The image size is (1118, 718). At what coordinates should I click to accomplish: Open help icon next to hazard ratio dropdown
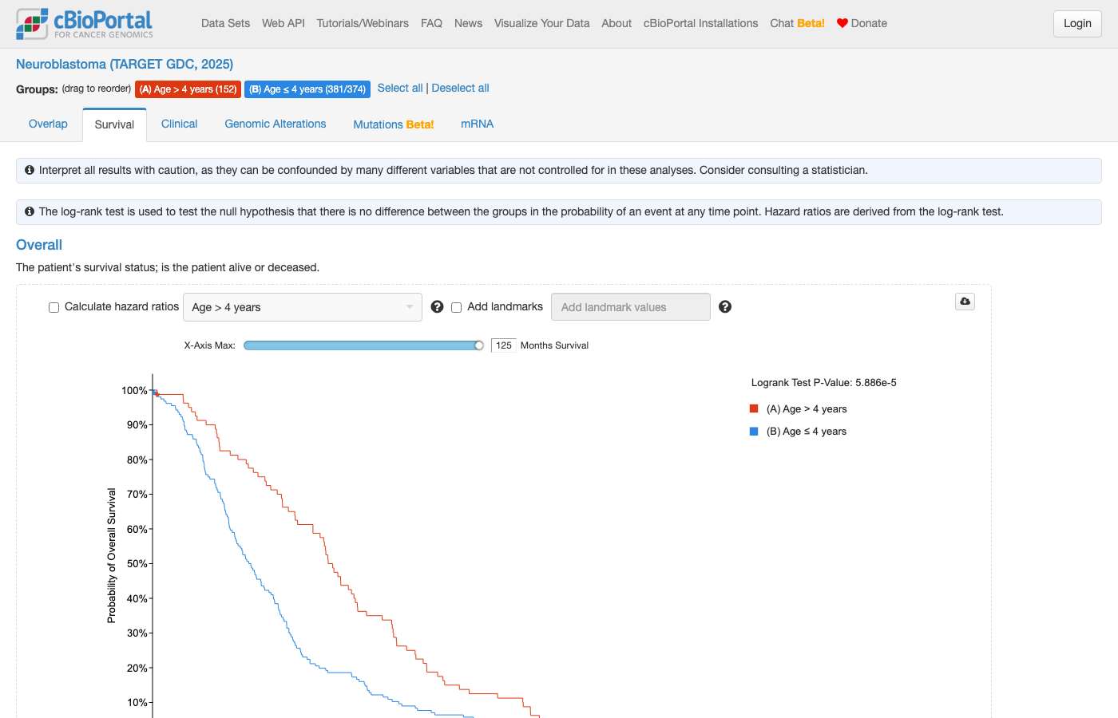coord(437,307)
